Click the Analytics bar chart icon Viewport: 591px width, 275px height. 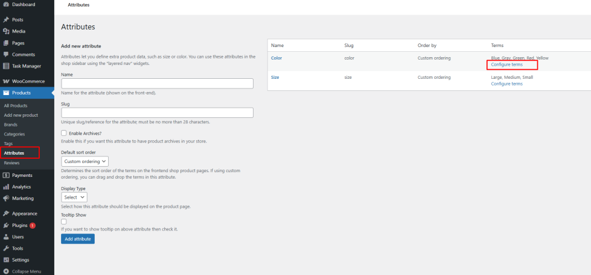point(6,187)
